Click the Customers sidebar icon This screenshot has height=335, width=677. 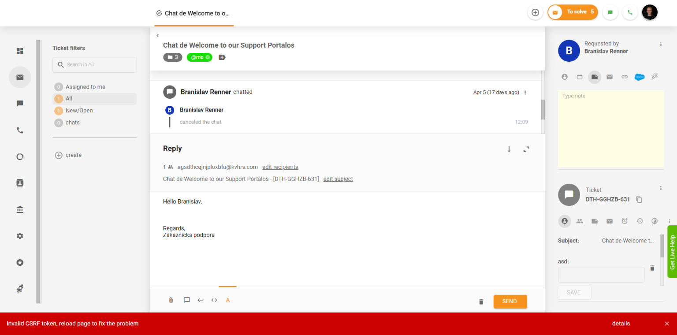[20, 183]
